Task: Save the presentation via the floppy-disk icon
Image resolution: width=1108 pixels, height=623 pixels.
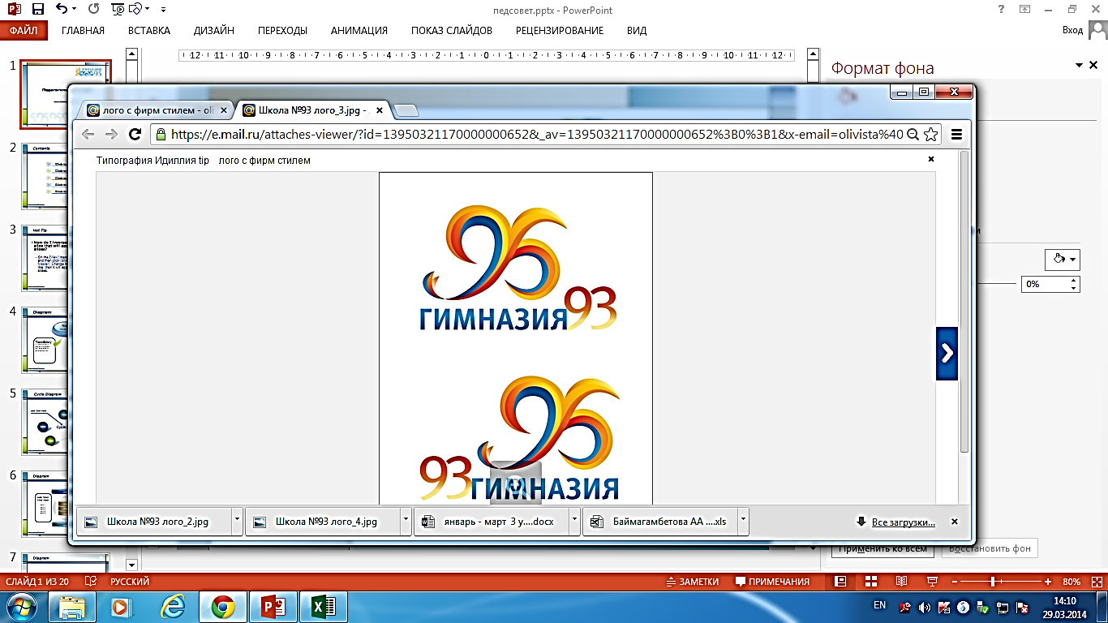Action: click(38, 10)
